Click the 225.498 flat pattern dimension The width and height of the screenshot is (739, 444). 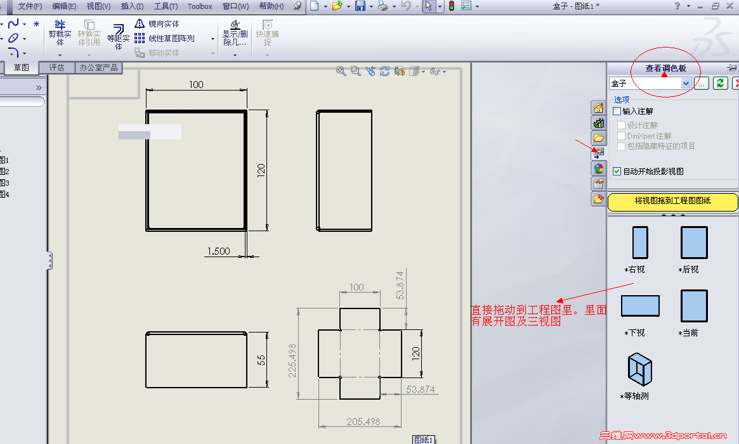(x=292, y=360)
